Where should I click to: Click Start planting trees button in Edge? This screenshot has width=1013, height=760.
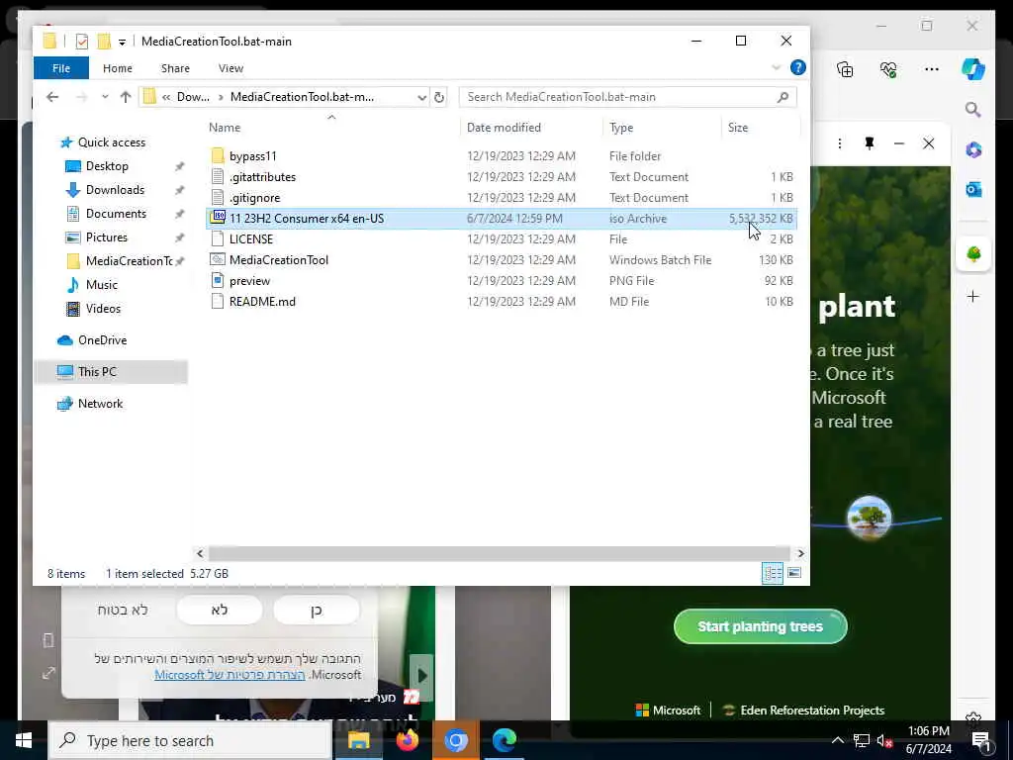point(760,626)
